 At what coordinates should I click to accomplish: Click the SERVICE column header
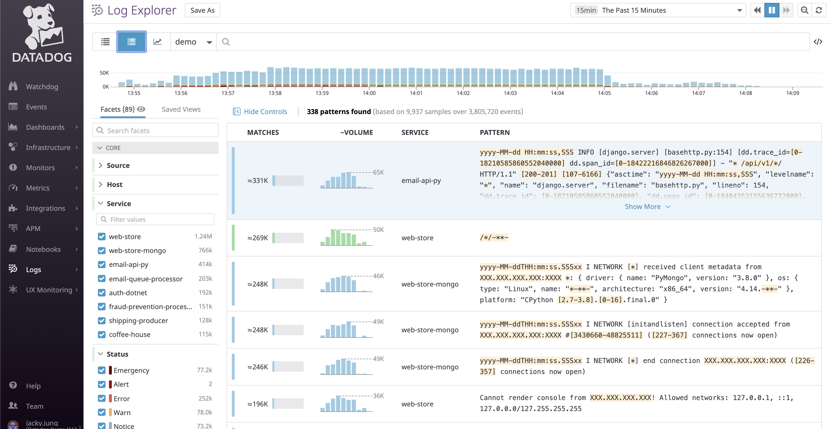point(415,133)
